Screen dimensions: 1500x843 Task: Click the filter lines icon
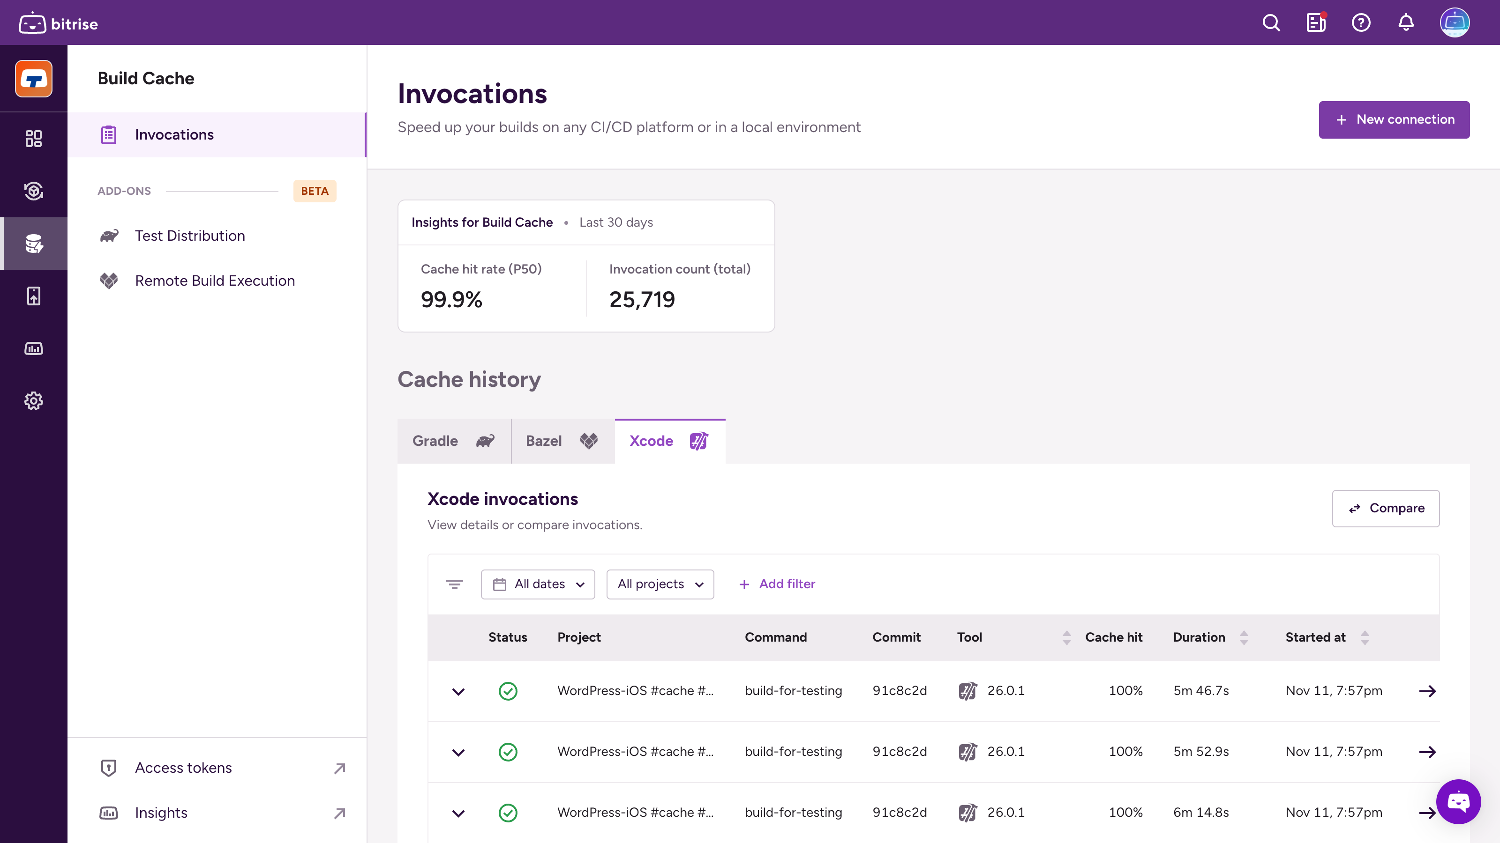[454, 584]
